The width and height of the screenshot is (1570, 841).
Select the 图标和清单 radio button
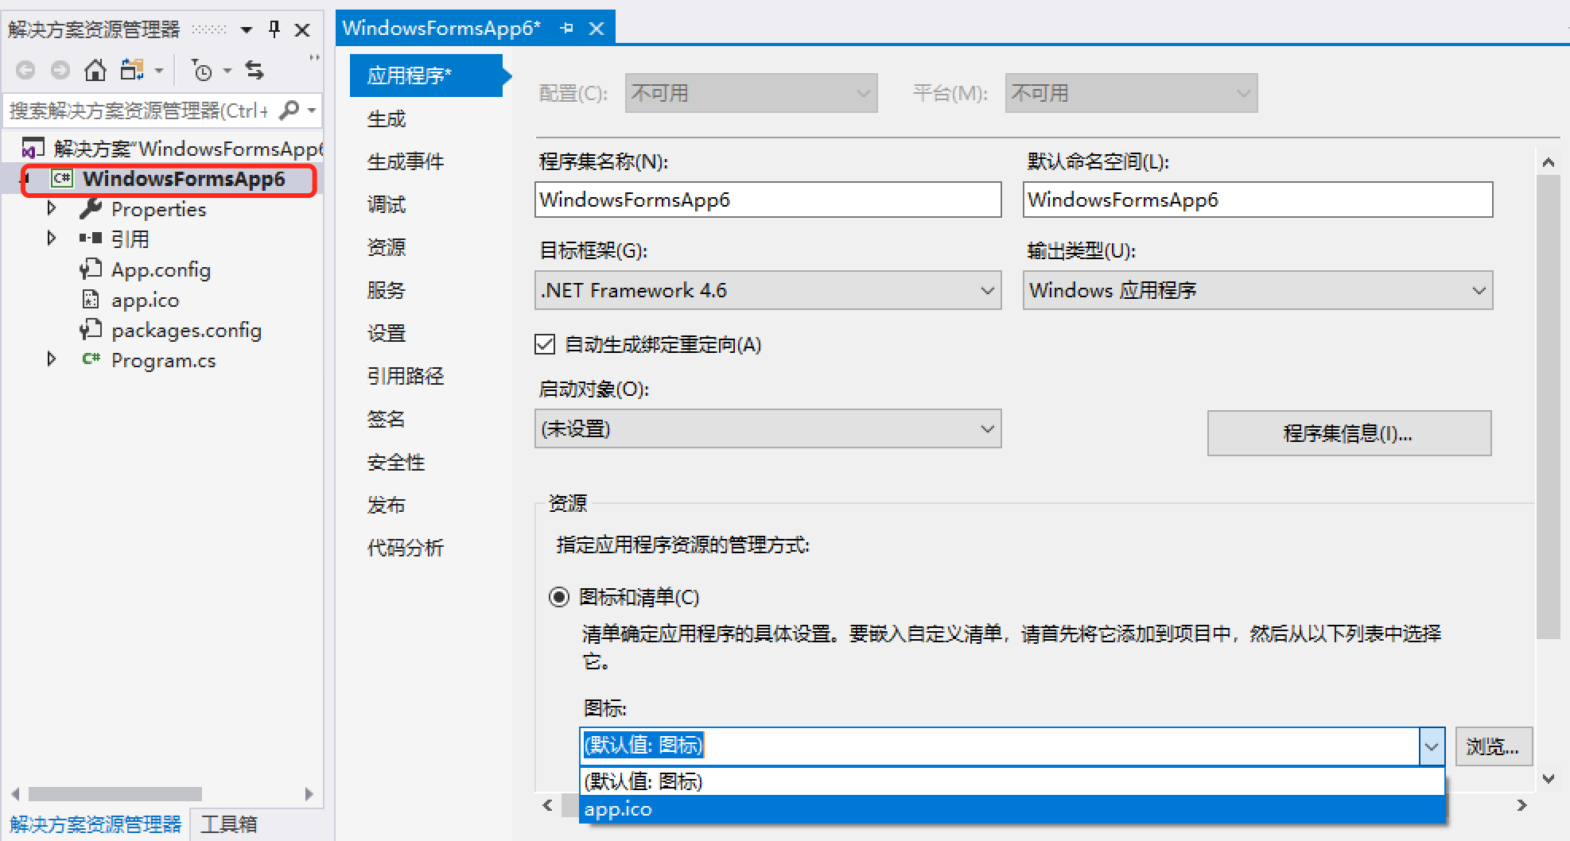(x=559, y=597)
